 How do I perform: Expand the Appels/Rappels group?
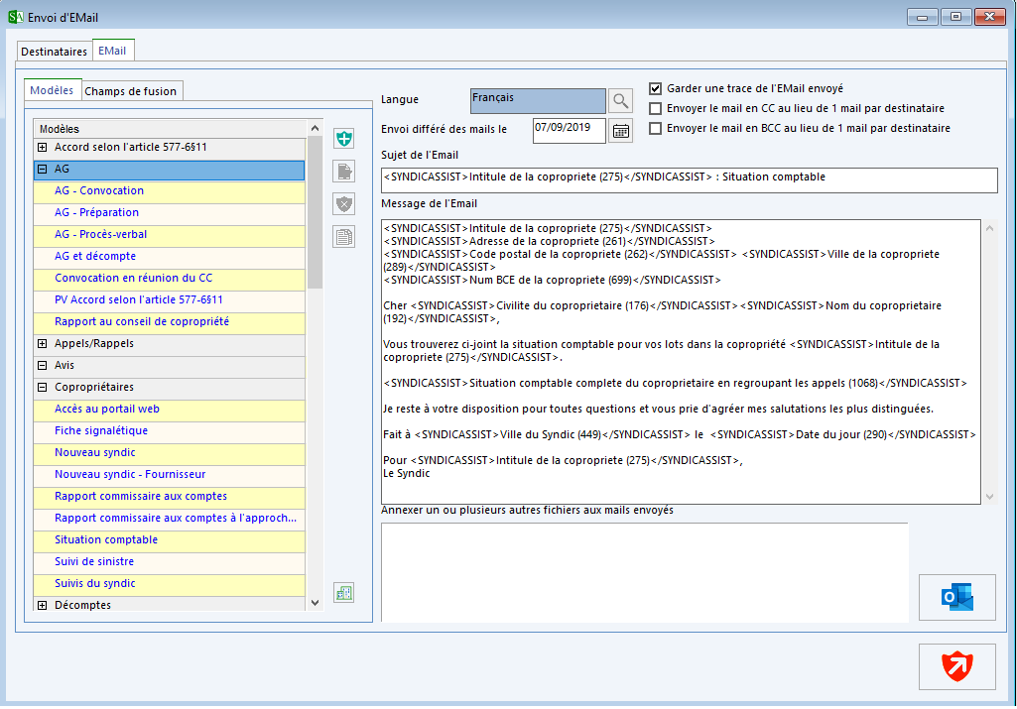tap(42, 343)
